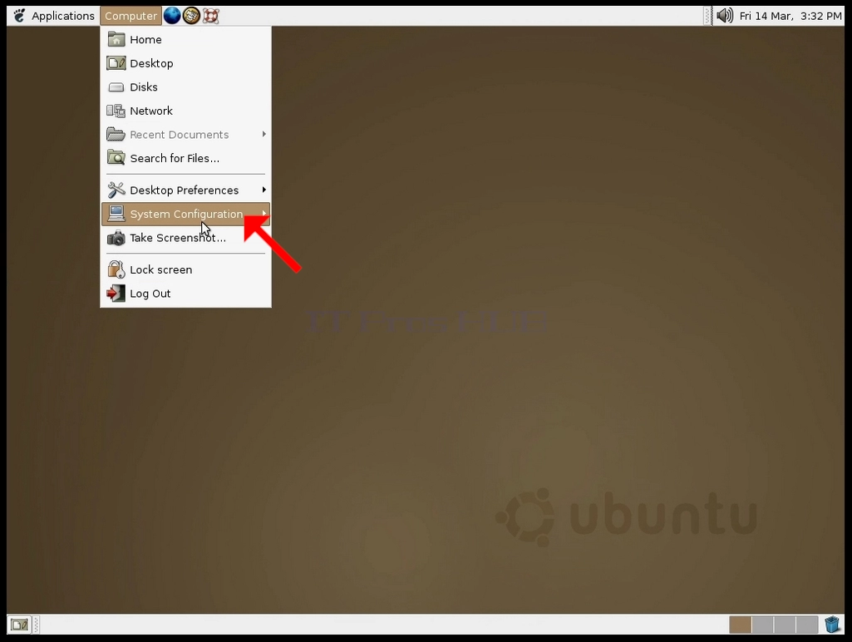This screenshot has width=852, height=642.
Task: Switch to the second workspace
Action: click(x=762, y=625)
